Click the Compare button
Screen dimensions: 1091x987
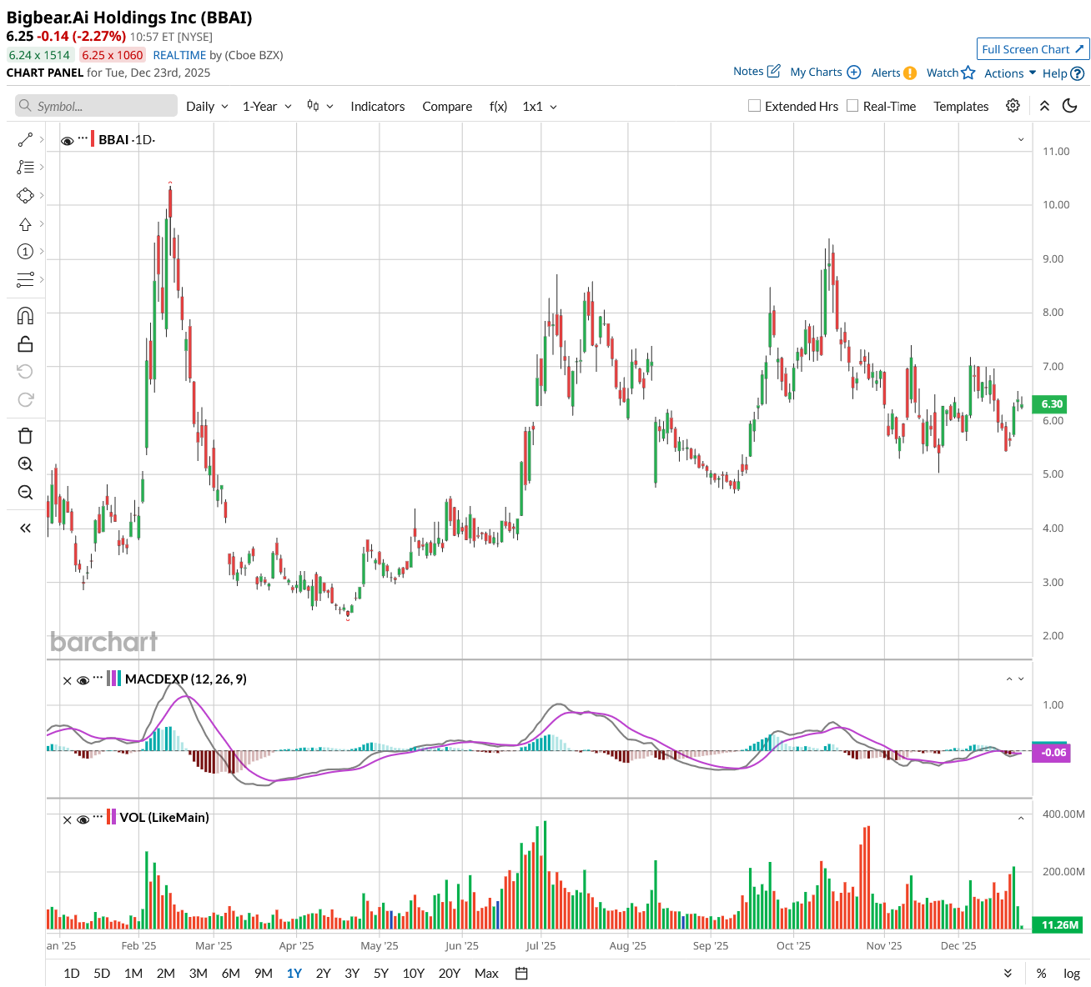447,106
